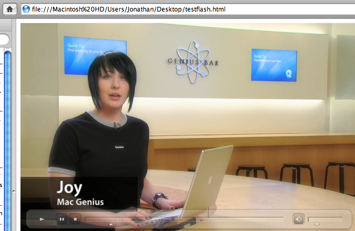
Task: Click the video seek bar track
Action: coord(184,219)
